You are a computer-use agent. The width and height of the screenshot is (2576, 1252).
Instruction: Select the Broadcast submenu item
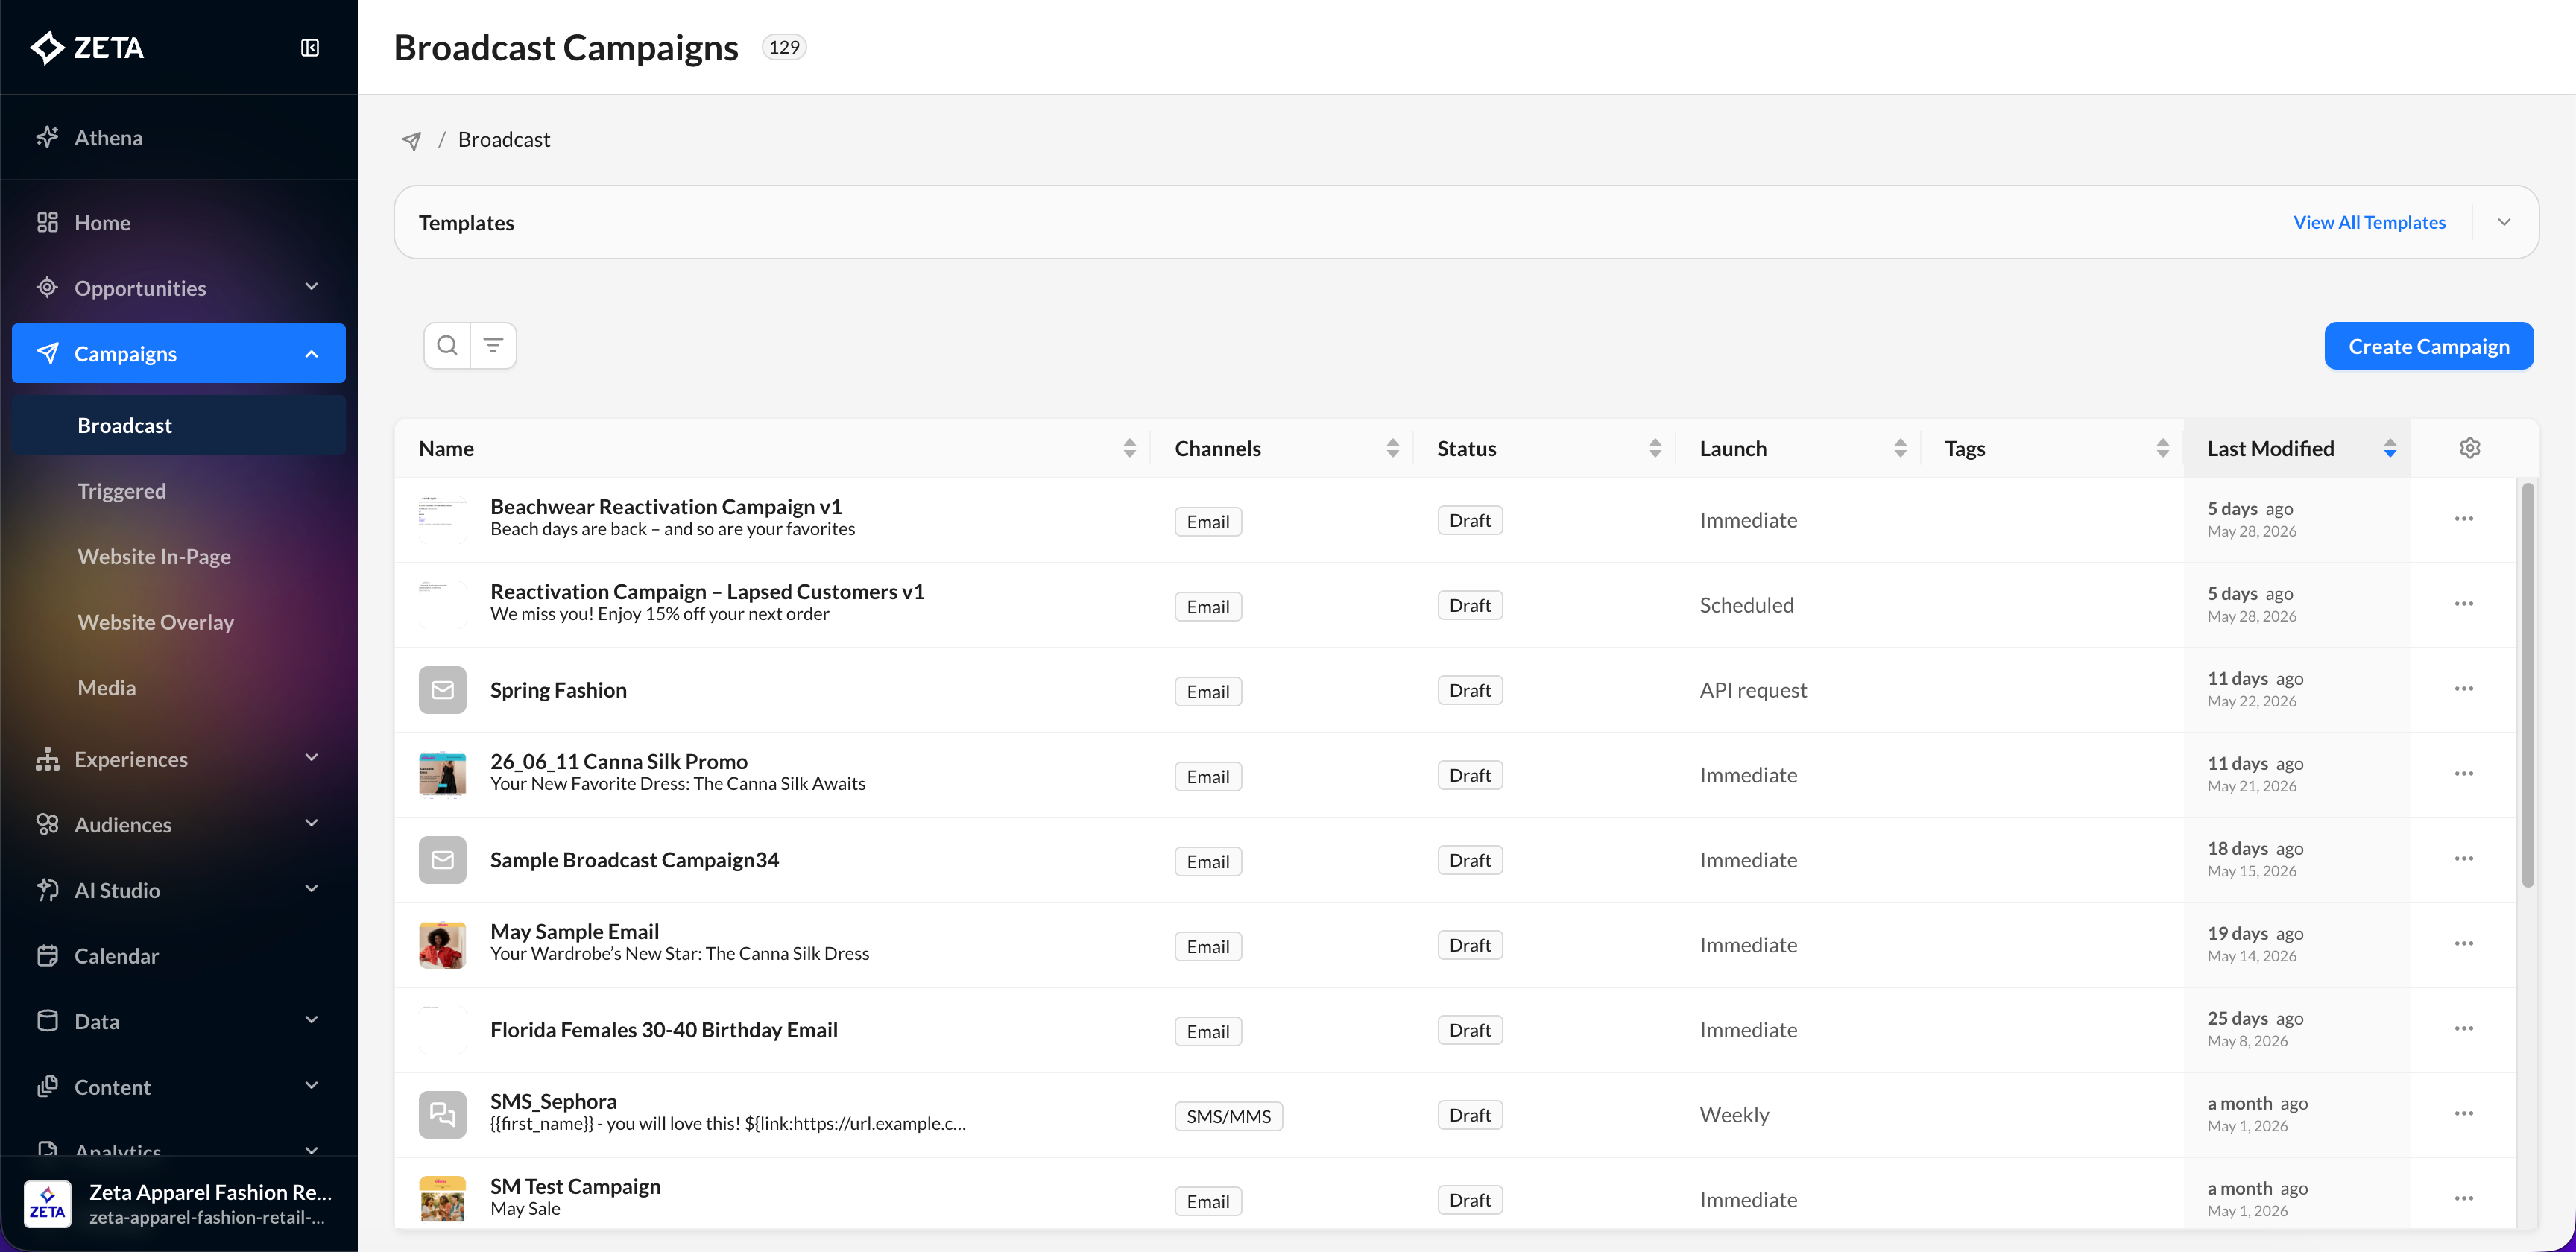179,425
